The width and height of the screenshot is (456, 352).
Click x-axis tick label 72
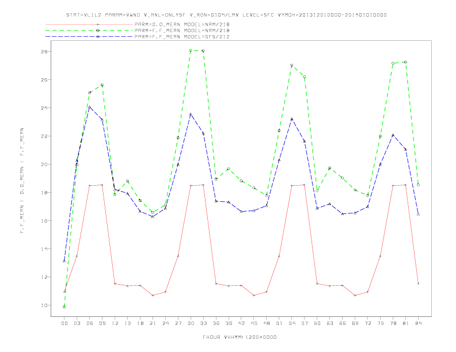click(x=367, y=323)
